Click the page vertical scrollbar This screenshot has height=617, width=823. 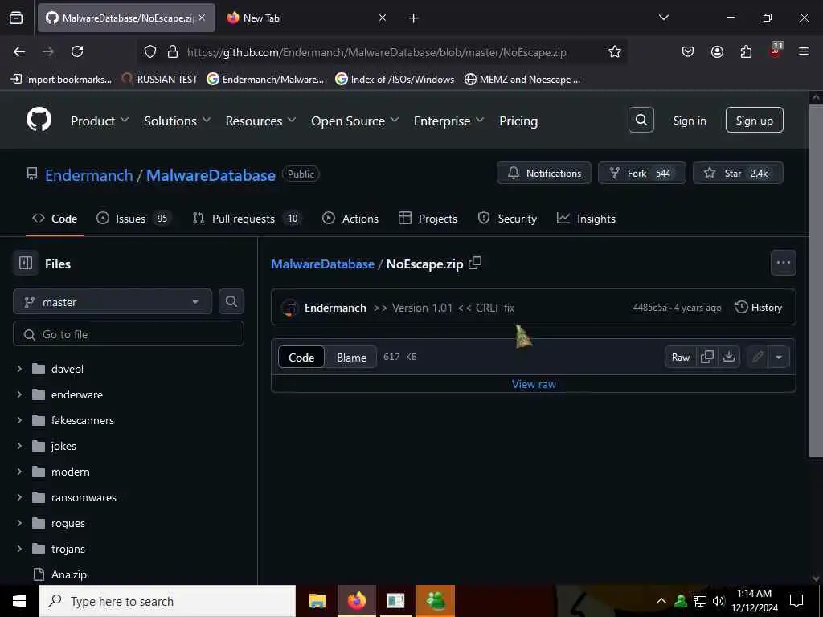815,280
